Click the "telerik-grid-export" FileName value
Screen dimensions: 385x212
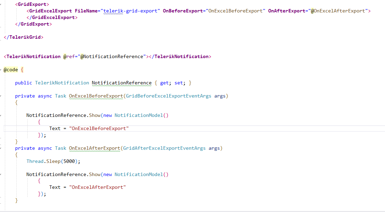coord(130,11)
